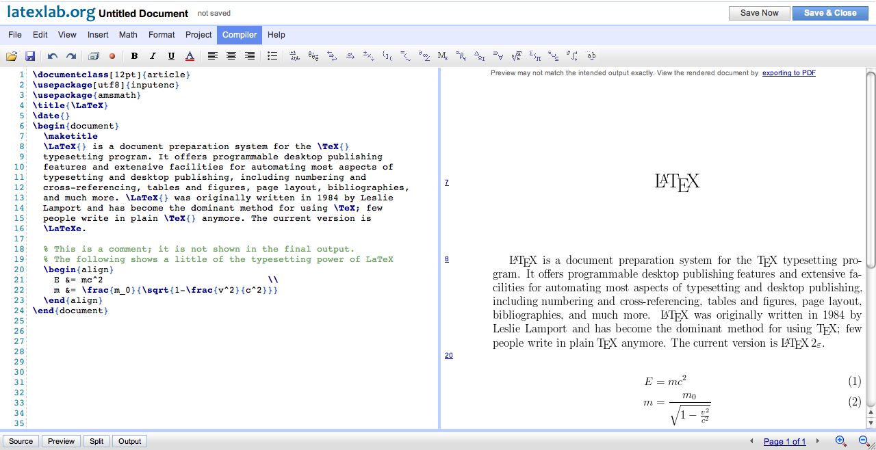Open the Format menu
Screen dimensions: 876x450
[x=162, y=35]
